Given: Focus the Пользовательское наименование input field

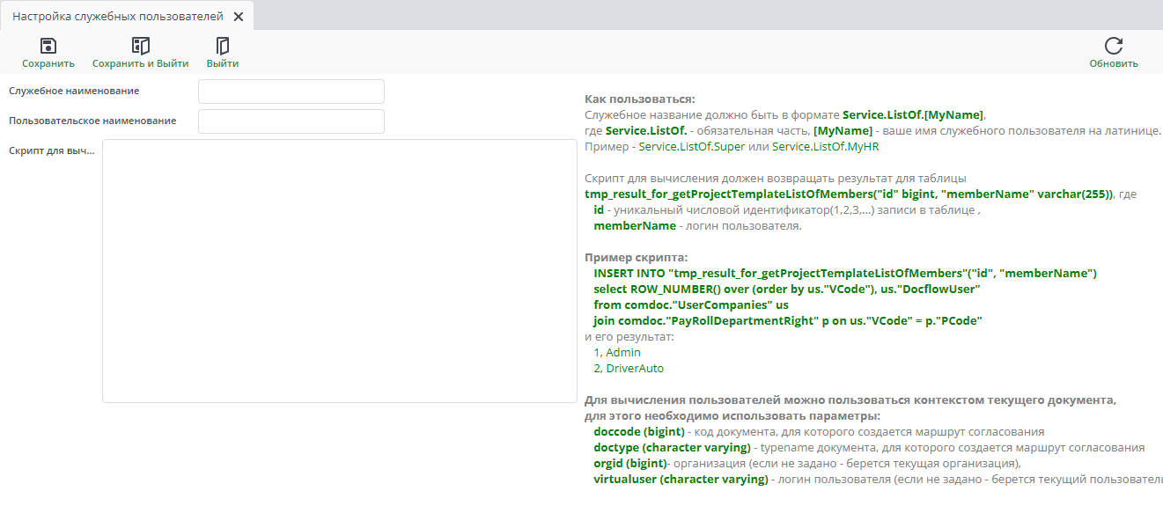Looking at the screenshot, I should coord(291,121).
